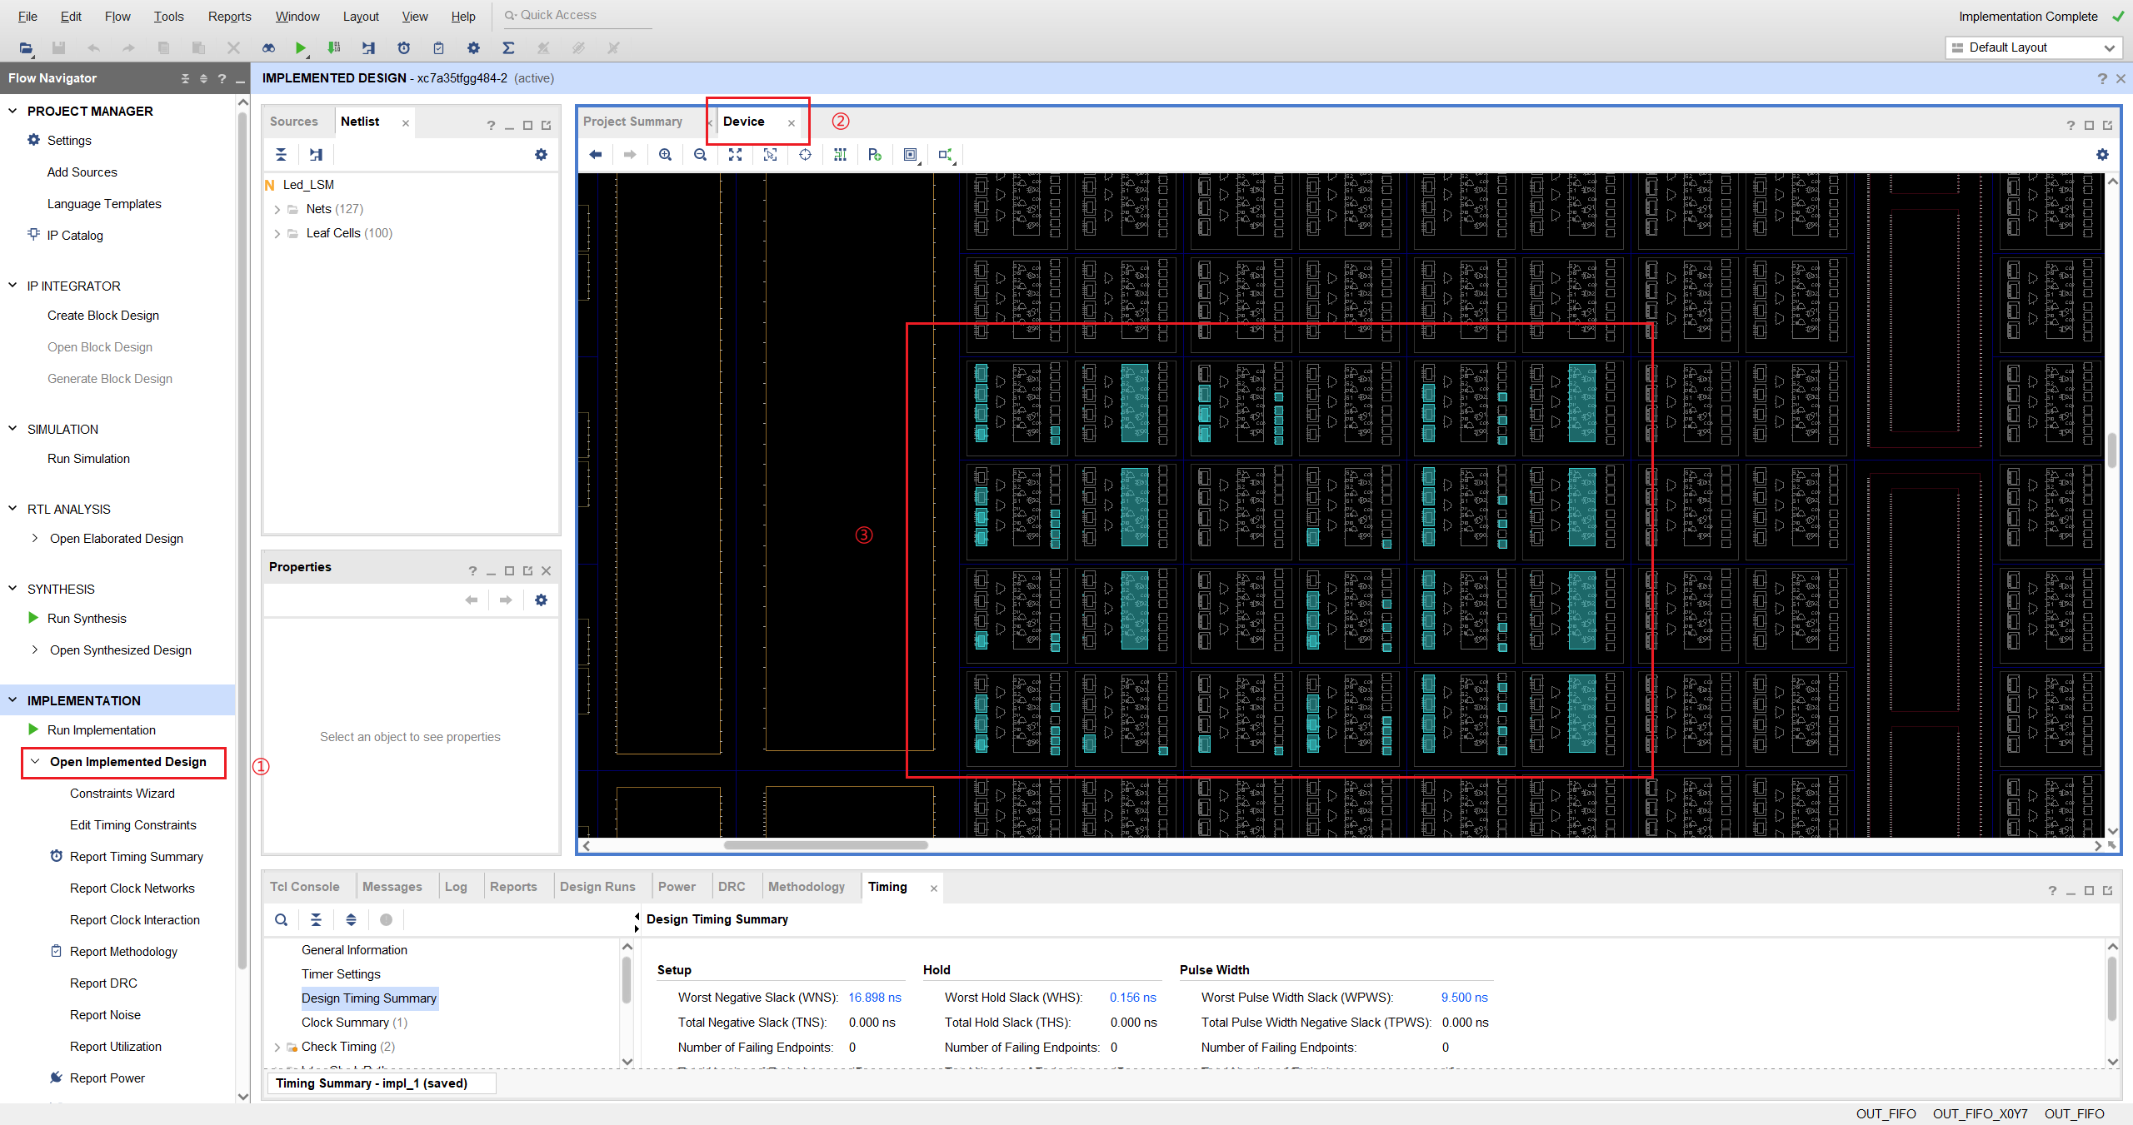
Task: Expand the Leaf Cells (100) folder
Action: point(277,234)
